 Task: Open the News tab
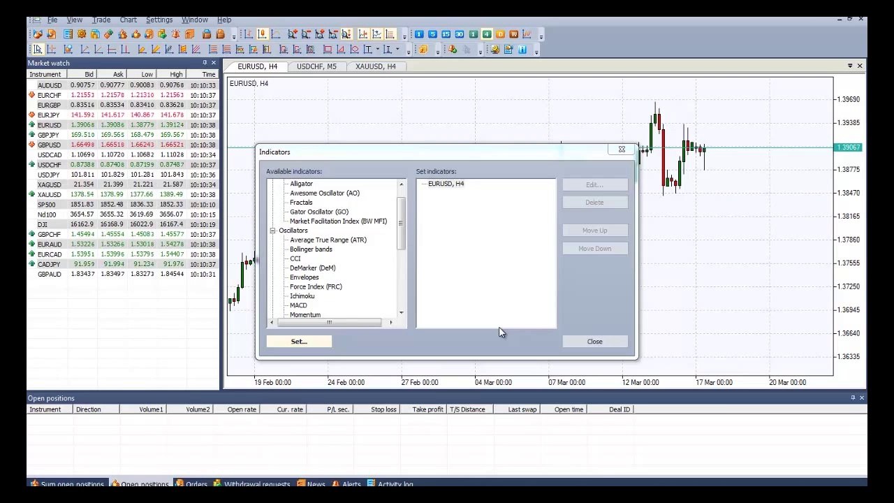[x=311, y=483]
